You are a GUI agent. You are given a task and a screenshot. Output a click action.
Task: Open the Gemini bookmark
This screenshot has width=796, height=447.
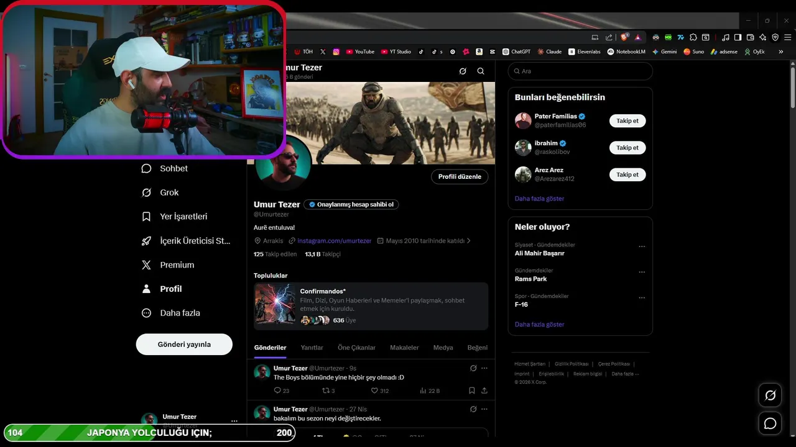pyautogui.click(x=664, y=52)
